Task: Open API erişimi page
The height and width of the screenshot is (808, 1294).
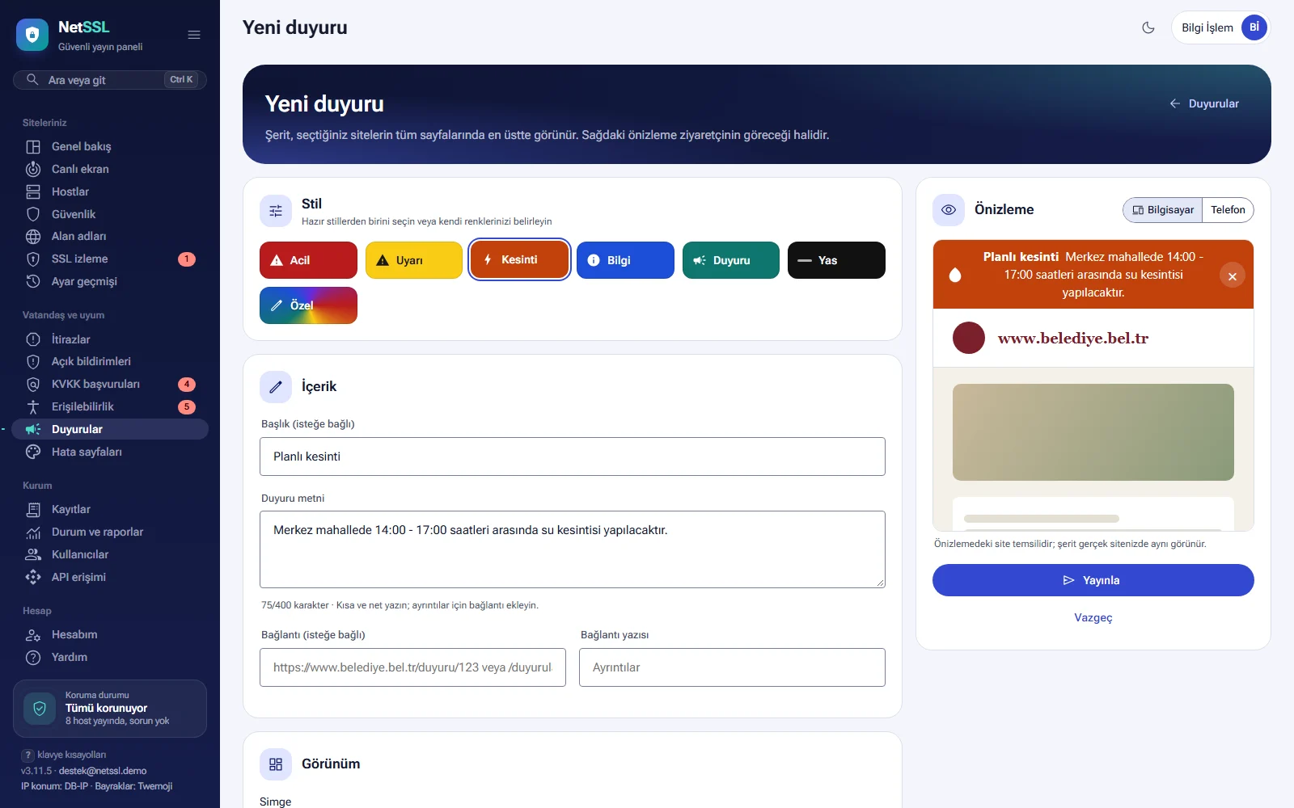Action: 110,577
